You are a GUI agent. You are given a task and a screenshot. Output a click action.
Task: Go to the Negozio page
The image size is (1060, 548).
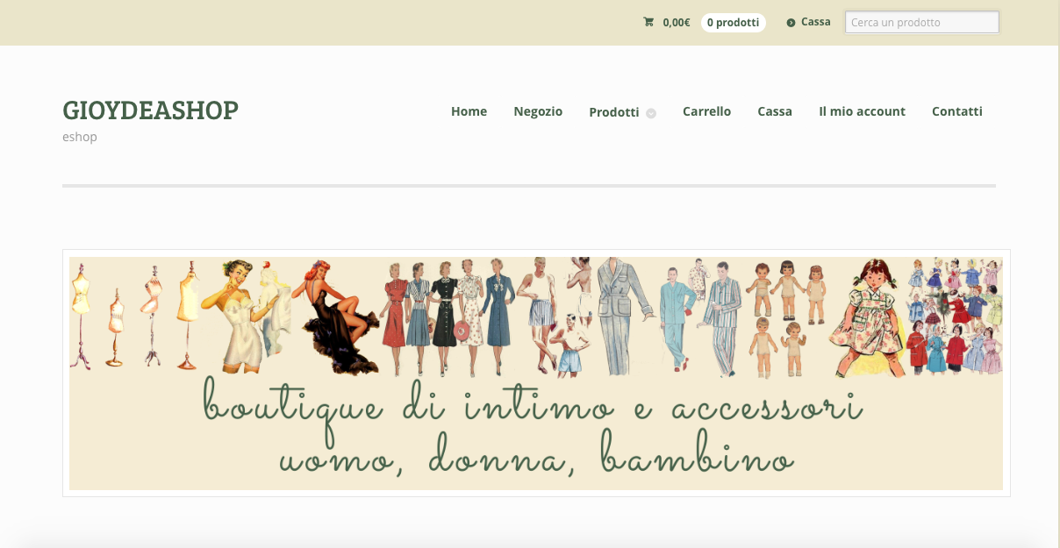pos(538,111)
